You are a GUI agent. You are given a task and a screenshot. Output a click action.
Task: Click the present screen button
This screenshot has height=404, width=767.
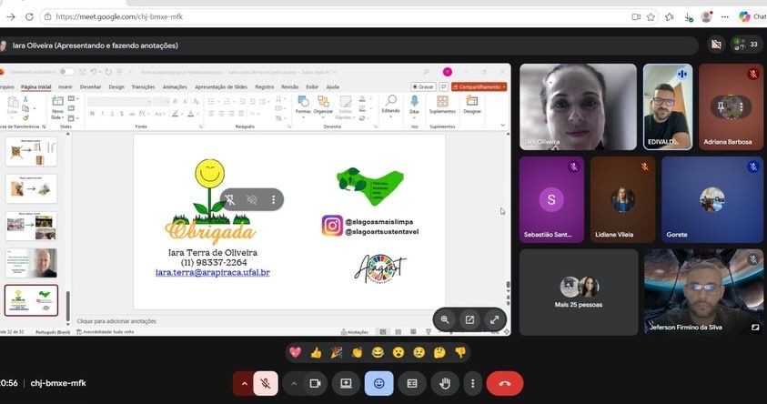coord(346,383)
